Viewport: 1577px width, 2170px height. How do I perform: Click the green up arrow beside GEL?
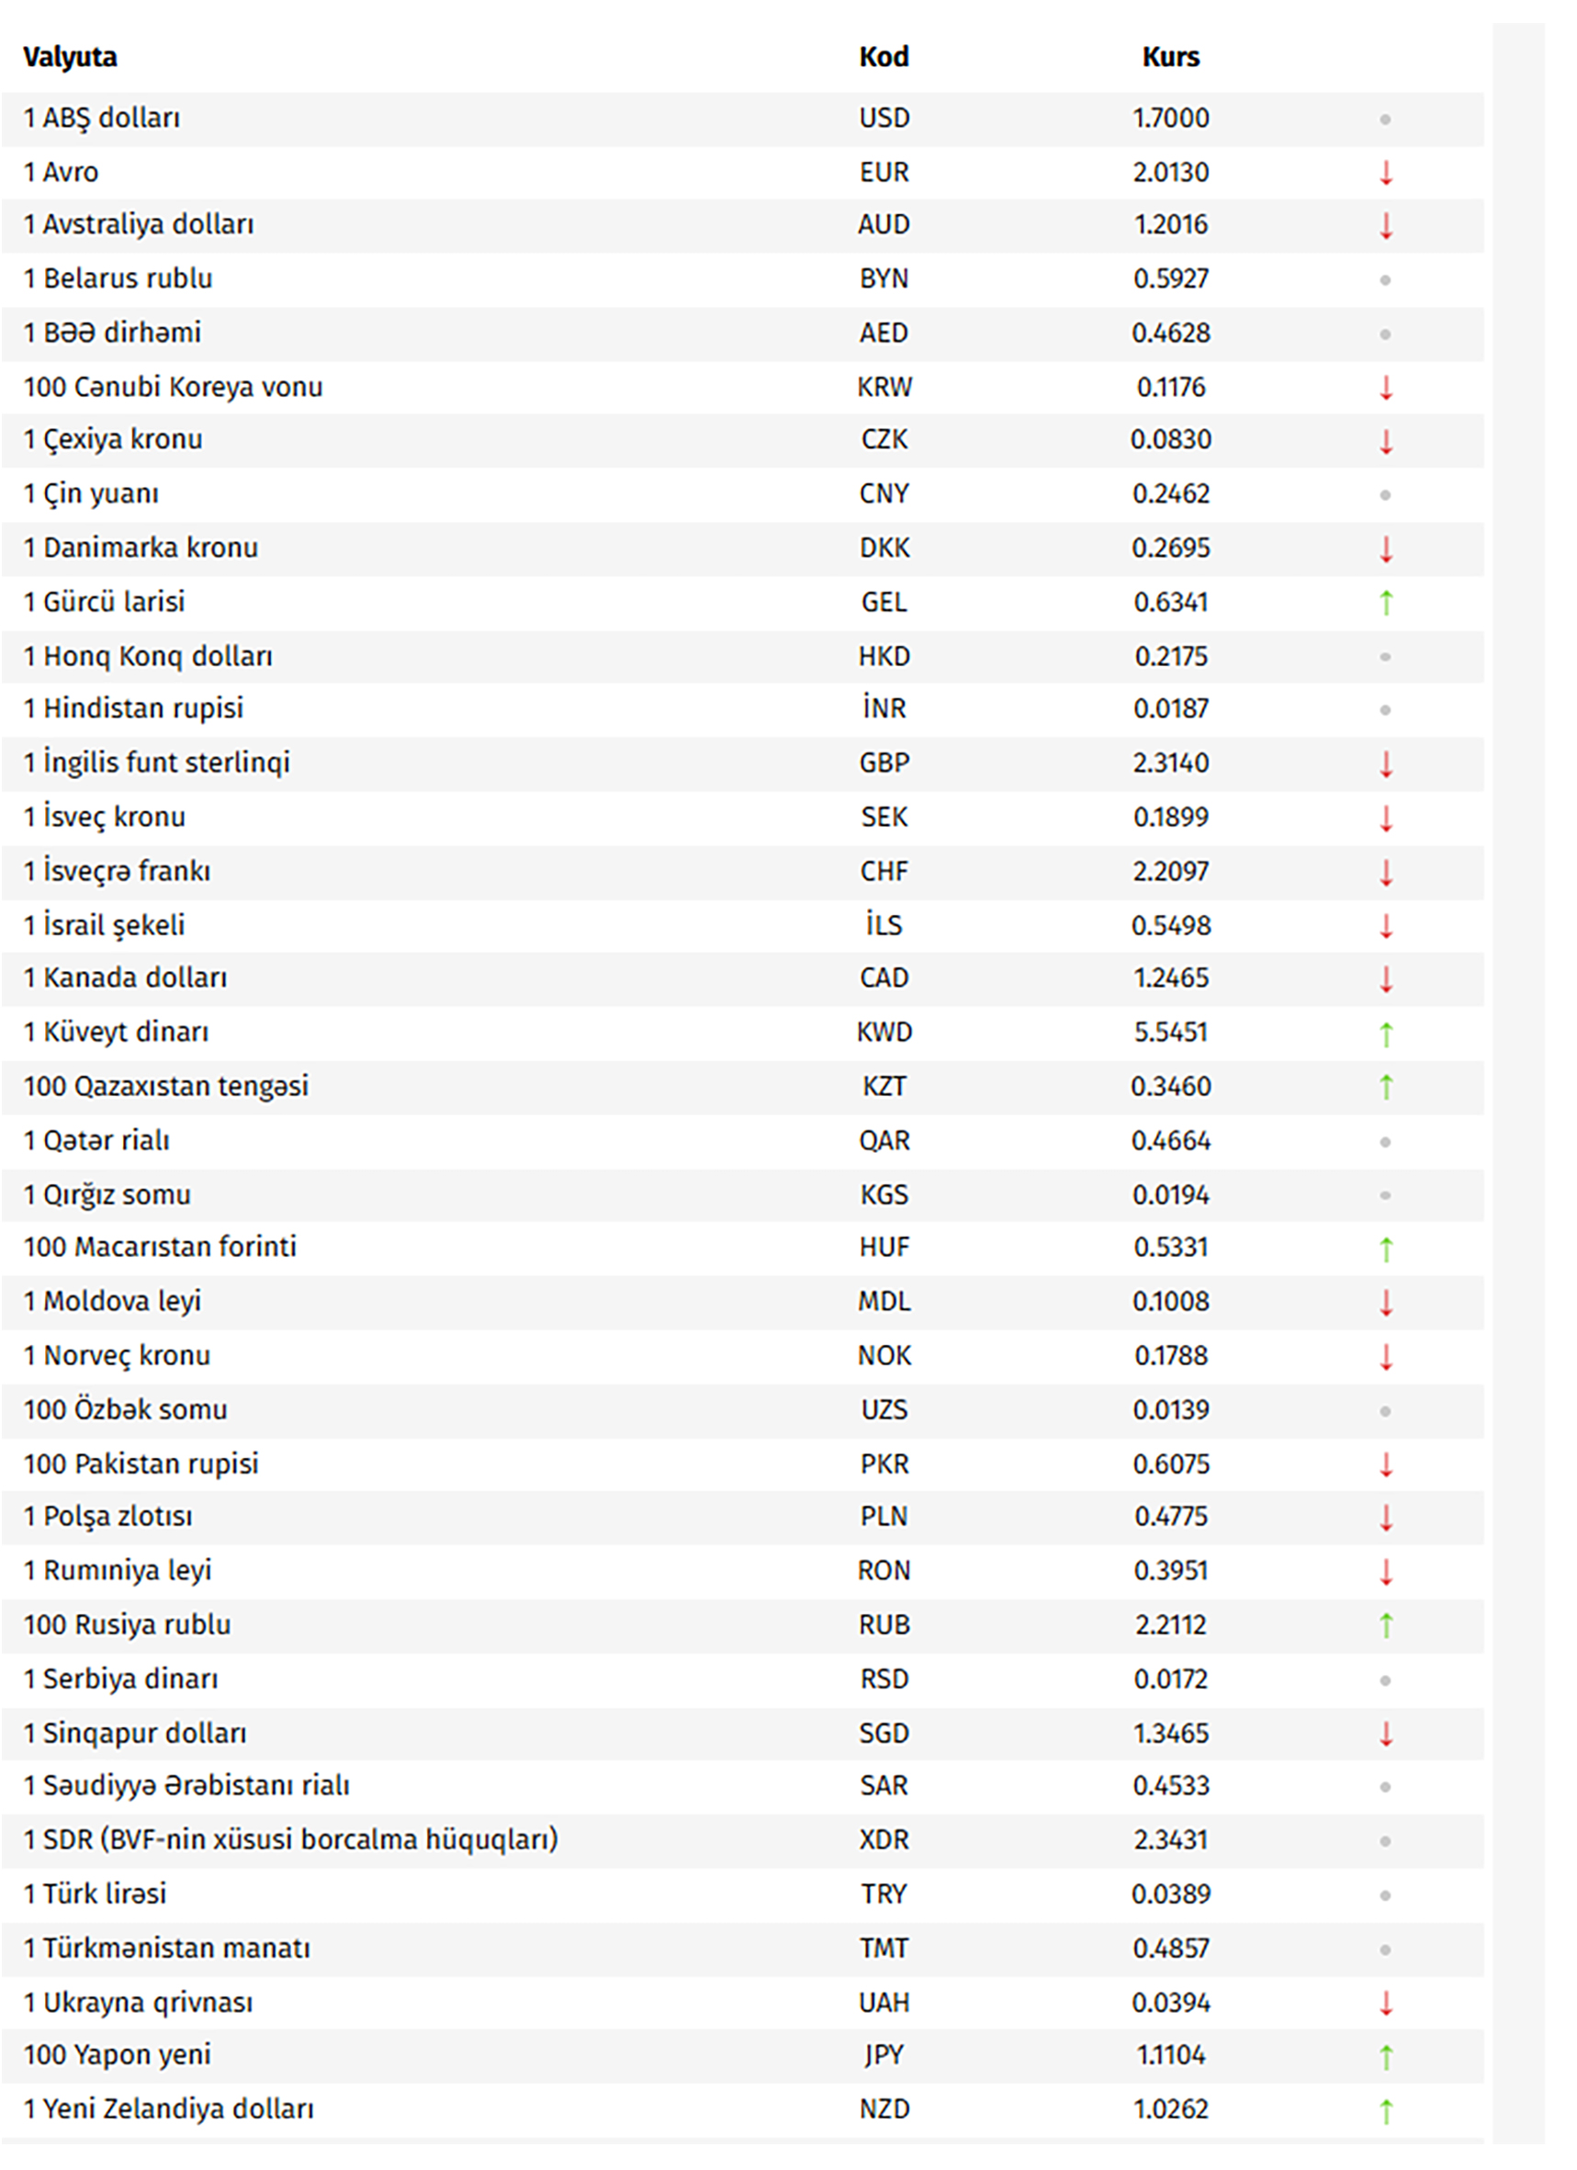click(x=1385, y=602)
